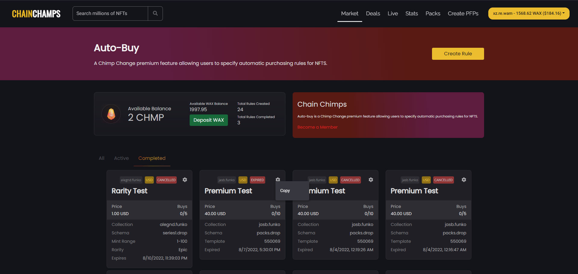The height and width of the screenshot is (274, 578).
Task: Click USD badge on Rarity Test card
Action: (x=149, y=180)
